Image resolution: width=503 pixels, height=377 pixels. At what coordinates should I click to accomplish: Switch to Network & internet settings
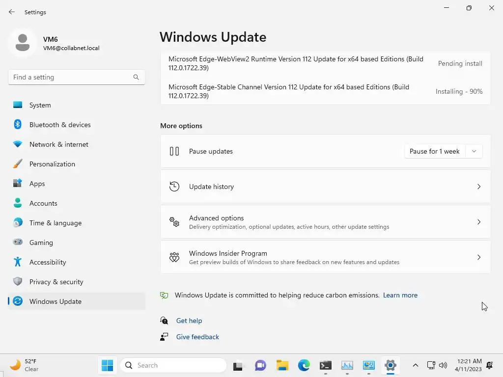point(77,144)
